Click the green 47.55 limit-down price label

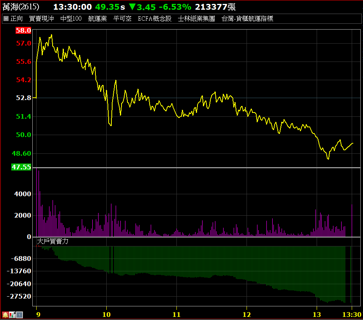21,167
